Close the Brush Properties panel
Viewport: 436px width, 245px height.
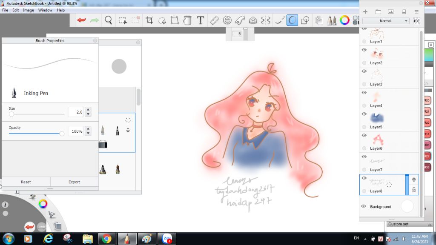(95, 40)
